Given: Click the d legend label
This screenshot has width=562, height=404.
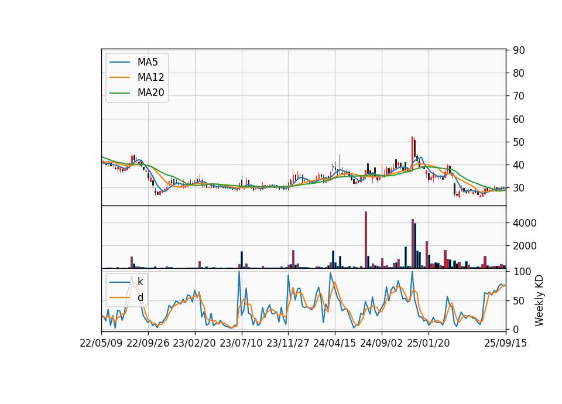Looking at the screenshot, I should click(140, 297).
